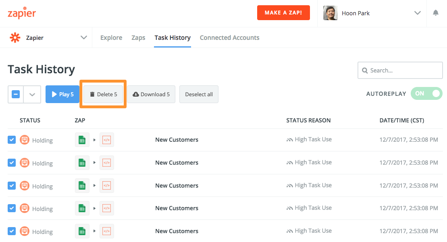Click the code step icon in the second row
The height and width of the screenshot is (242, 447).
click(x=107, y=163)
